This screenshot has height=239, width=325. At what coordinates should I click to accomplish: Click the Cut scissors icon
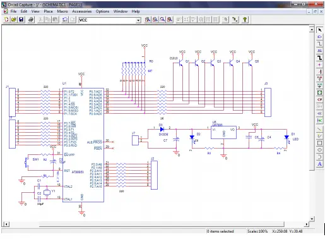click(x=40, y=20)
